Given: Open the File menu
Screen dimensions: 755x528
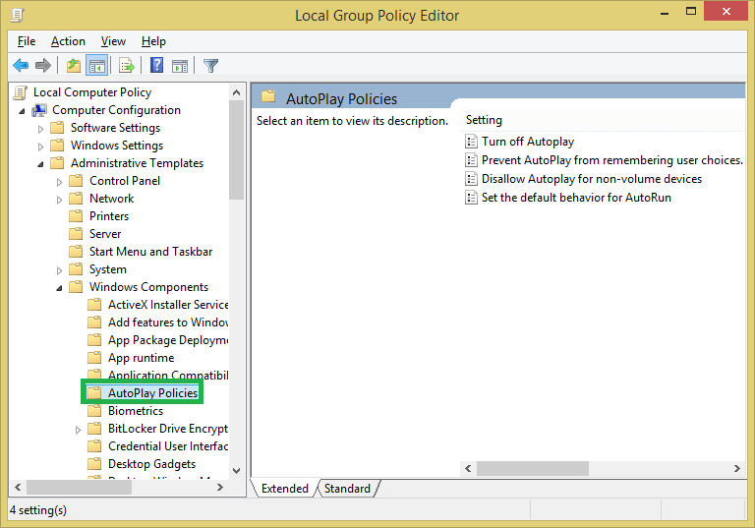Looking at the screenshot, I should pyautogui.click(x=27, y=41).
